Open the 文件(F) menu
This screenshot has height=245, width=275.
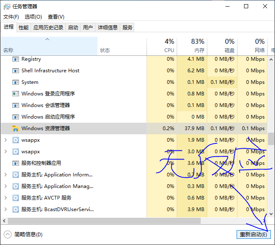[x=11, y=17]
